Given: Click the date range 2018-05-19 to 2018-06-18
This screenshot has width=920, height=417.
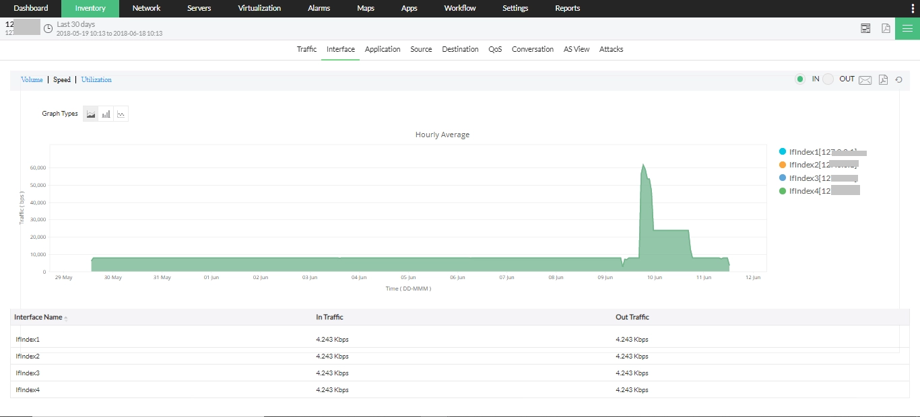Looking at the screenshot, I should coord(109,33).
